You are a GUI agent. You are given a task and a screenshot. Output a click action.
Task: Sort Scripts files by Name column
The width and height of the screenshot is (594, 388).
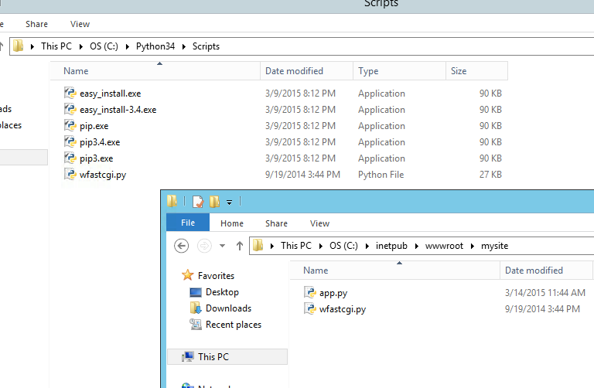(155, 71)
